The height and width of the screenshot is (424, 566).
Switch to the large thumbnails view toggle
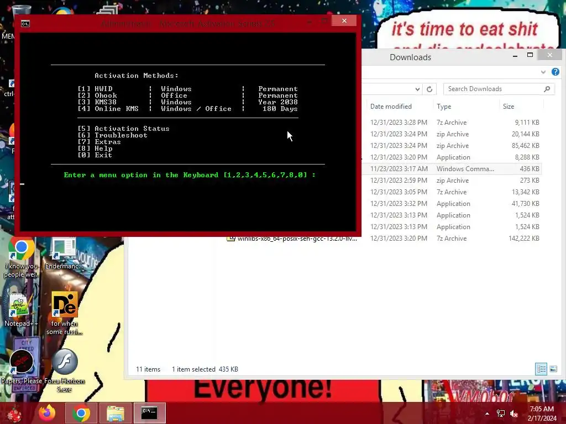tap(553, 369)
